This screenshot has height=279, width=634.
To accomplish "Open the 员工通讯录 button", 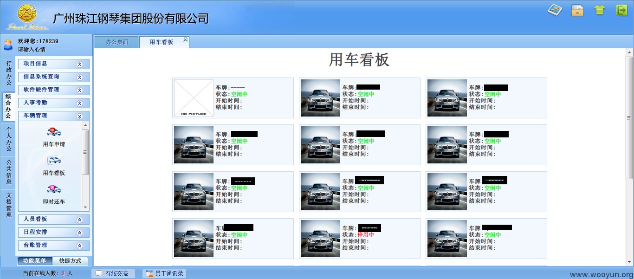I will pyautogui.click(x=164, y=273).
